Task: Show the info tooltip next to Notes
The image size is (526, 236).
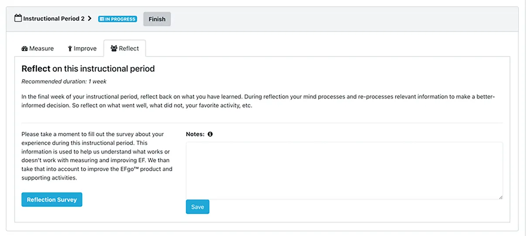Action: click(210, 134)
